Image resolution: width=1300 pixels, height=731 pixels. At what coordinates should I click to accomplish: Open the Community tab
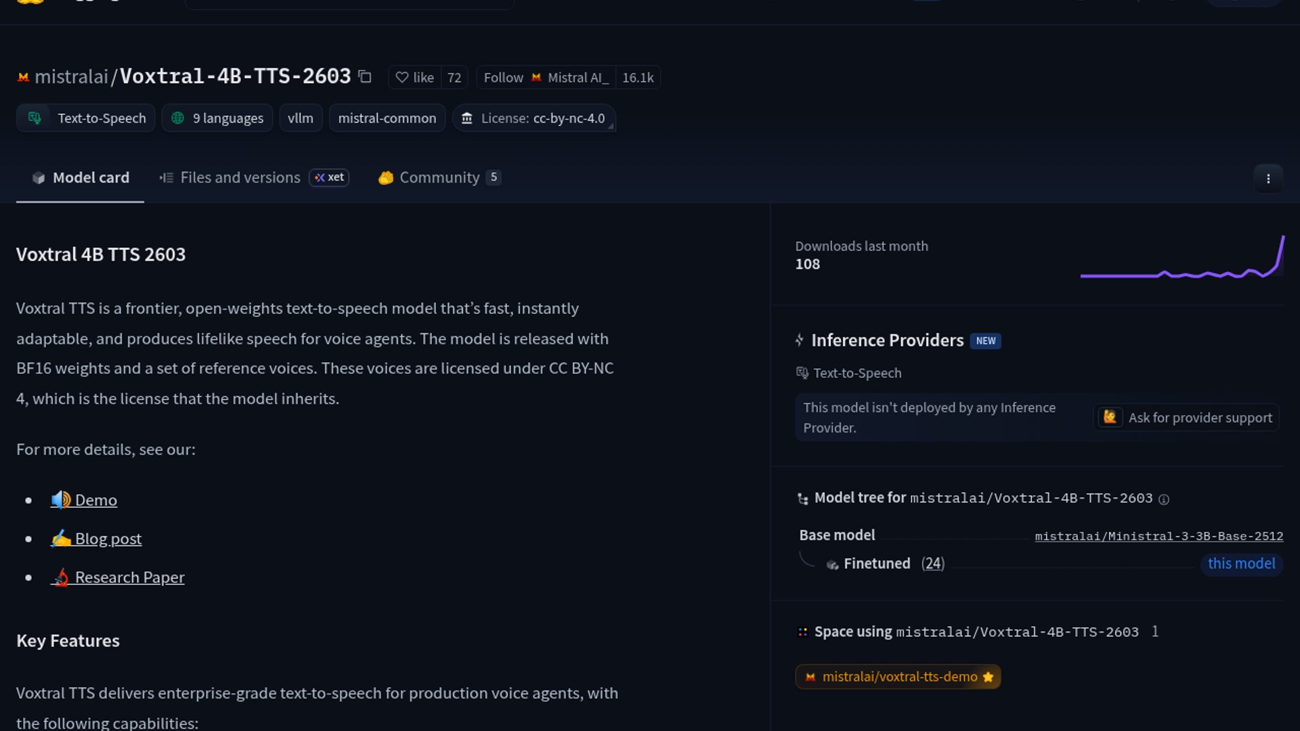pyautogui.click(x=439, y=178)
